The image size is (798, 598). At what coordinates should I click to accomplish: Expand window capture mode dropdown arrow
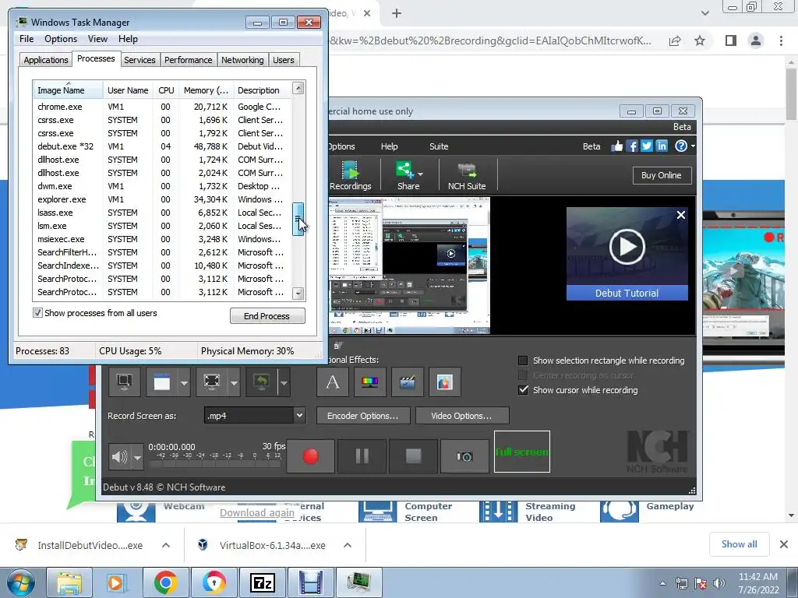pyautogui.click(x=184, y=382)
